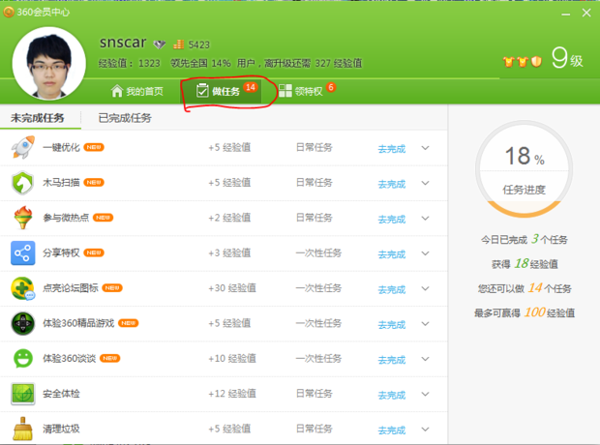
Task: Open the 领特权 tab
Action: [x=306, y=91]
